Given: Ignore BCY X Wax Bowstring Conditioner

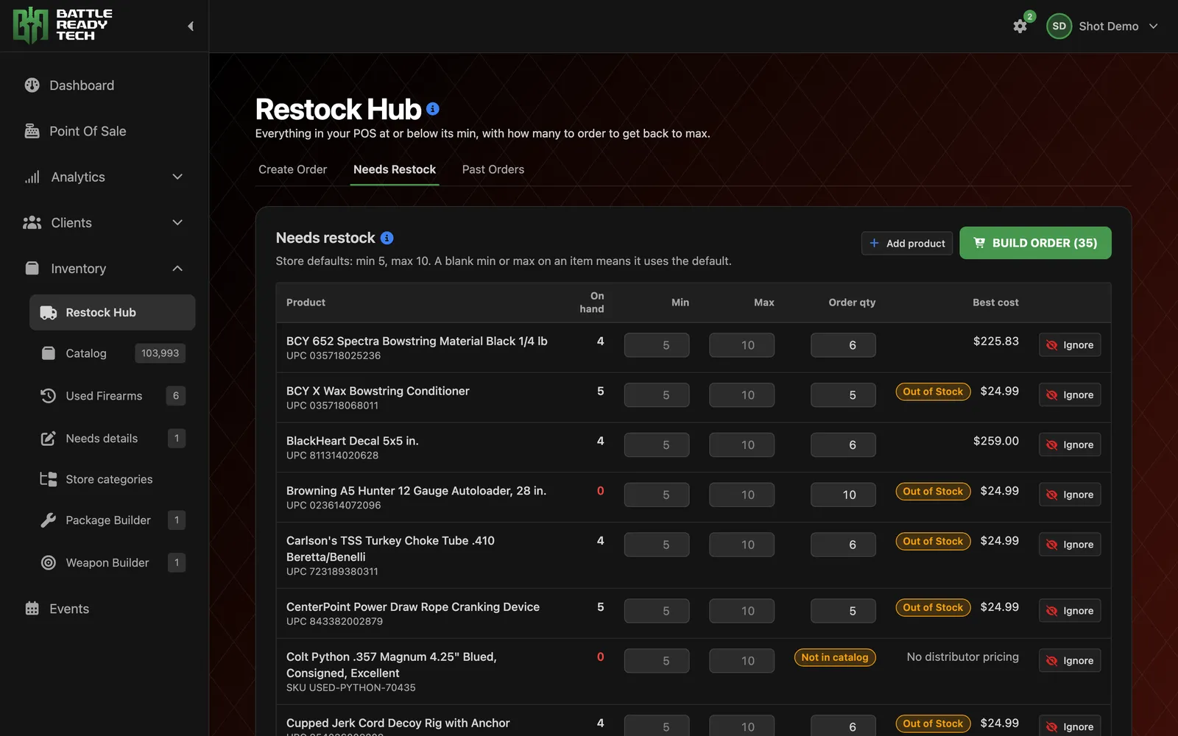Looking at the screenshot, I should [1070, 395].
